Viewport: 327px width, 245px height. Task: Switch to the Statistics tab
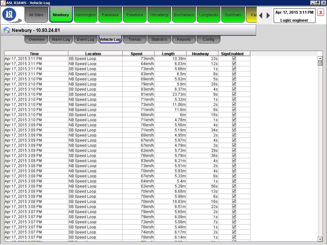click(159, 40)
